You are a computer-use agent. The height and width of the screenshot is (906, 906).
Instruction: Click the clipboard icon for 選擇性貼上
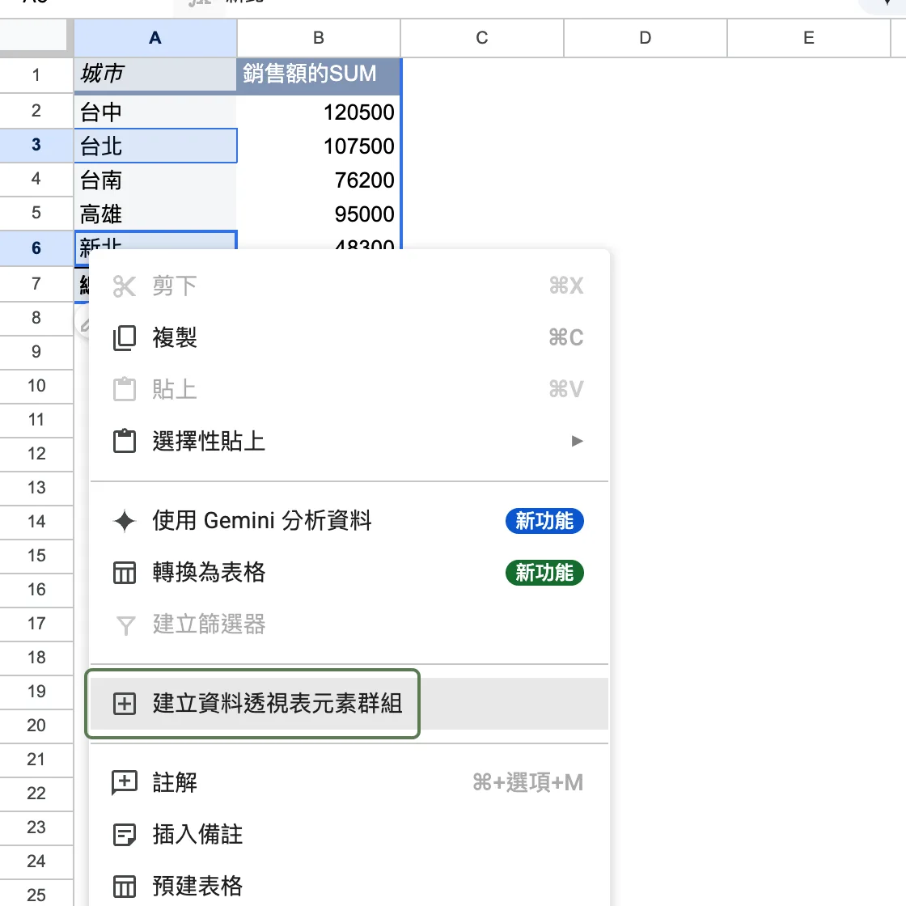[x=125, y=441]
